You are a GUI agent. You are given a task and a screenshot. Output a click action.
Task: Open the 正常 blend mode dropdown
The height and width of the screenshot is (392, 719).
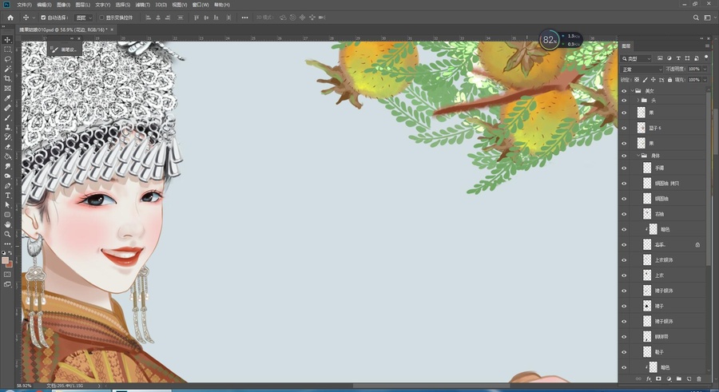pos(642,69)
